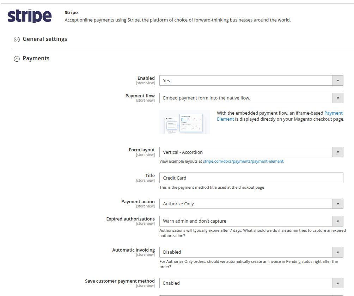Click the Payment action dropdown arrow icon
Screen dimensions: 354x296
point(338,204)
